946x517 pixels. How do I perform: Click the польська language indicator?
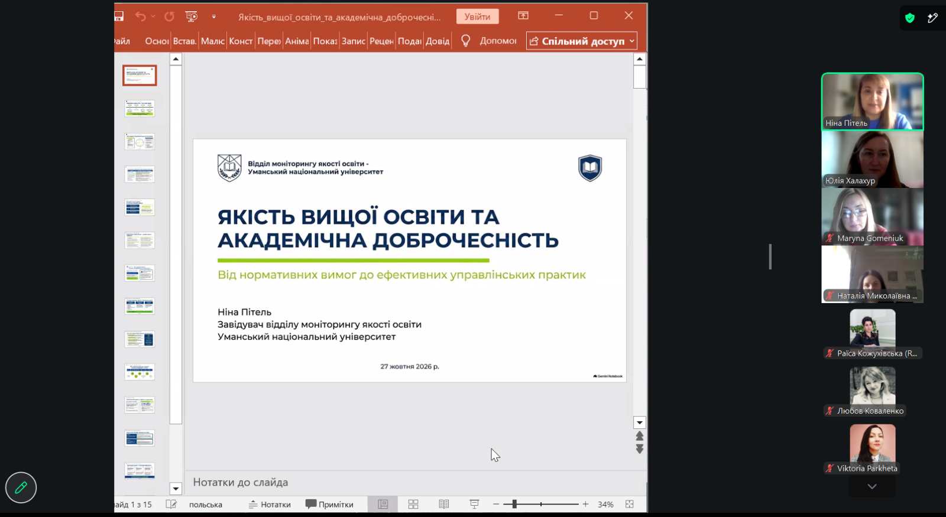[206, 505]
